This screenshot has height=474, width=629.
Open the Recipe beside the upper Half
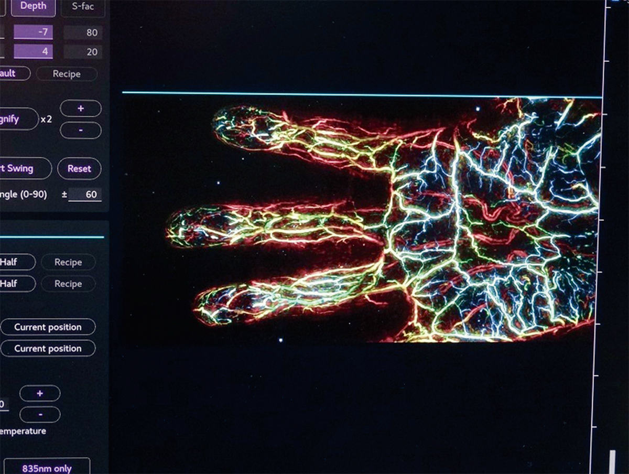[x=68, y=262]
